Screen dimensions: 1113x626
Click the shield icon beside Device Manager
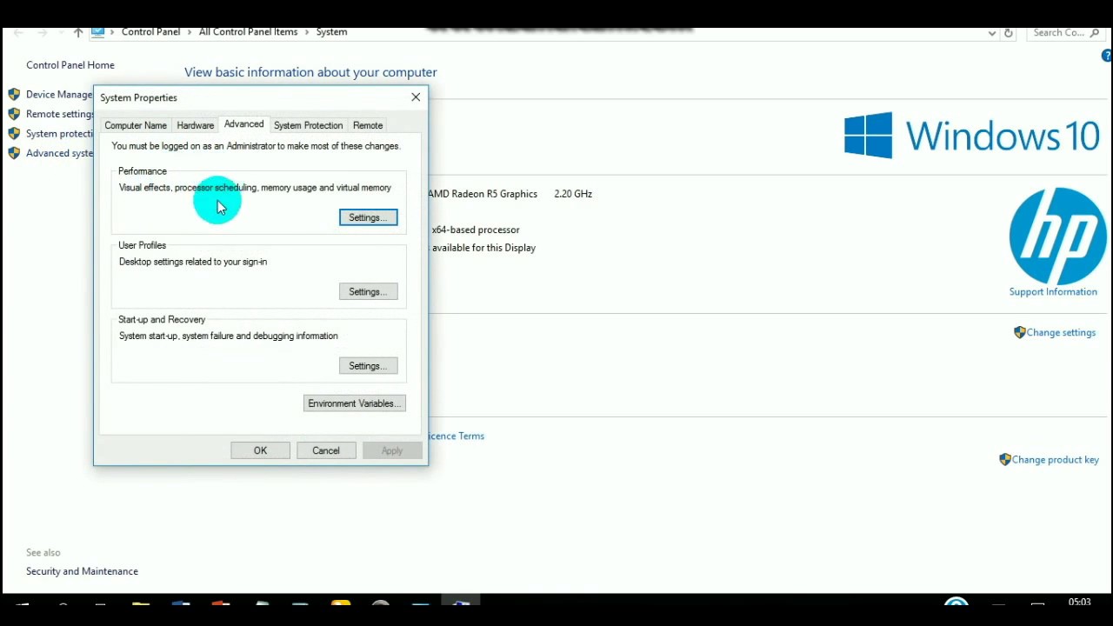point(14,94)
